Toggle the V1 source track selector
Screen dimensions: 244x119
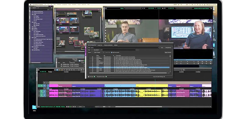[x=41, y=85]
